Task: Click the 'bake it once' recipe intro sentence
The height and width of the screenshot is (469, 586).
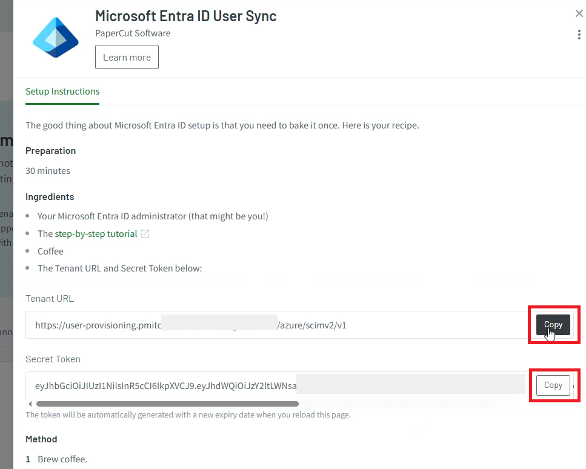Action: [x=222, y=125]
